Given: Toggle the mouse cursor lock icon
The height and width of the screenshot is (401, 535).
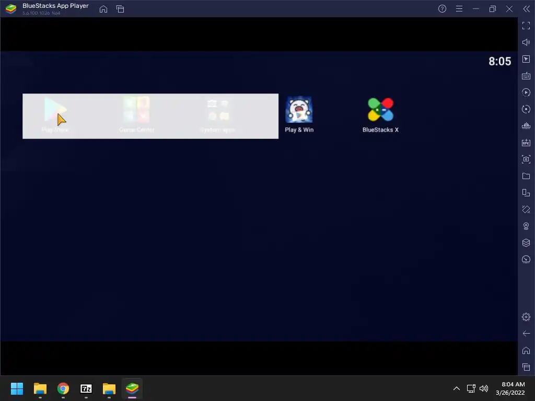Looking at the screenshot, I should pyautogui.click(x=526, y=59).
